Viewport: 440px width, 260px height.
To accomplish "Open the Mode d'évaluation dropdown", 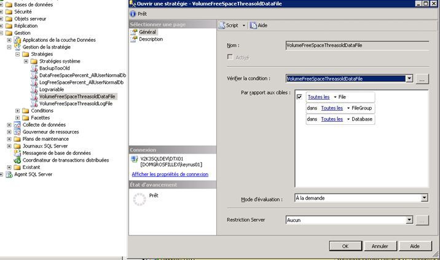I will click(424, 198).
